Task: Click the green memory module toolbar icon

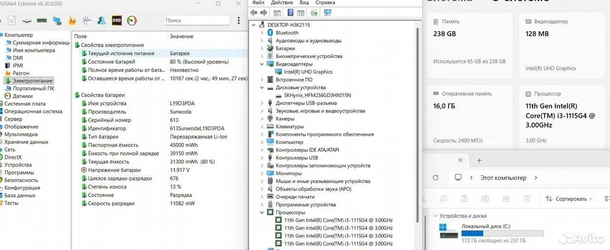Action: [42, 21]
